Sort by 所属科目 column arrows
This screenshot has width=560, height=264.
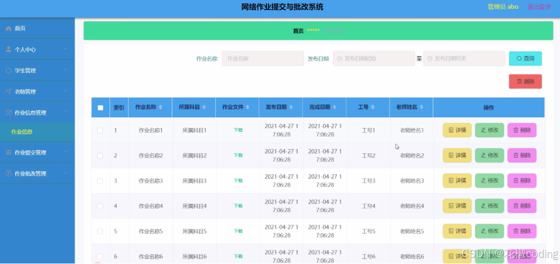pos(204,107)
